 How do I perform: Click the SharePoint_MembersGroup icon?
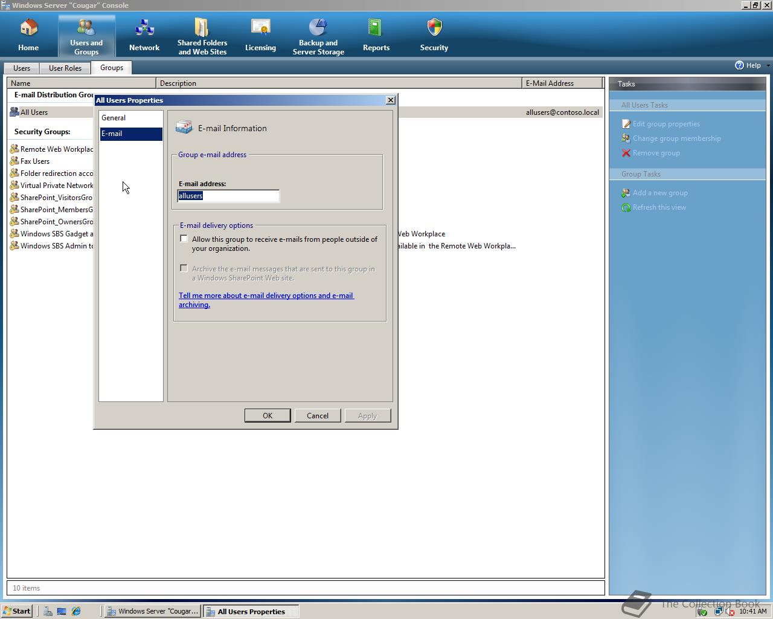[14, 209]
